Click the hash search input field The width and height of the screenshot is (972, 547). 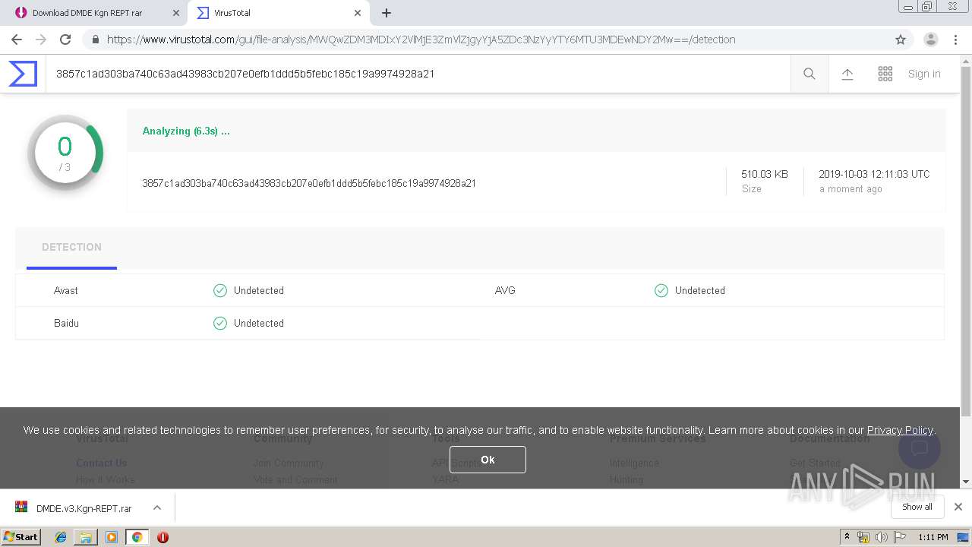418,74
